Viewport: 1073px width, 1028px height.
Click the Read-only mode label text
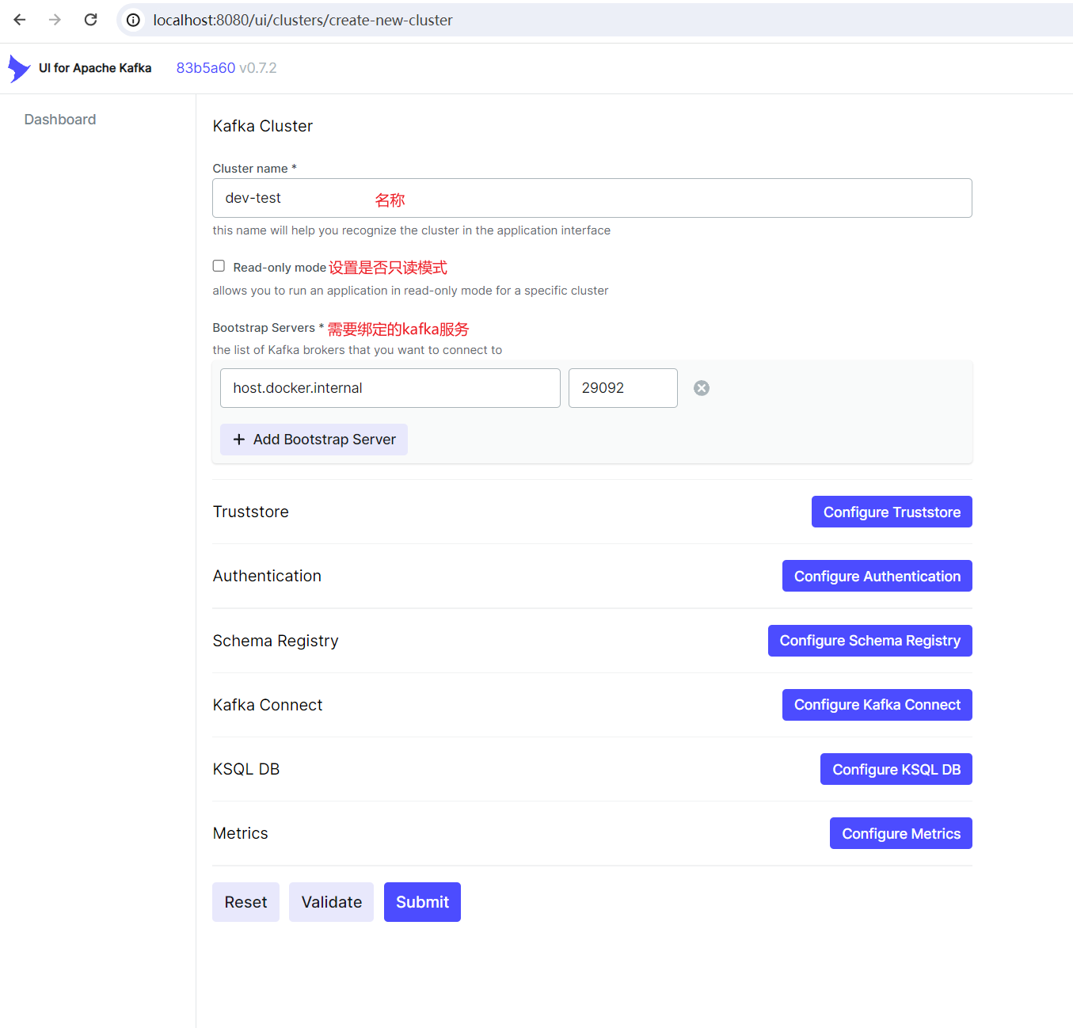pyautogui.click(x=280, y=268)
